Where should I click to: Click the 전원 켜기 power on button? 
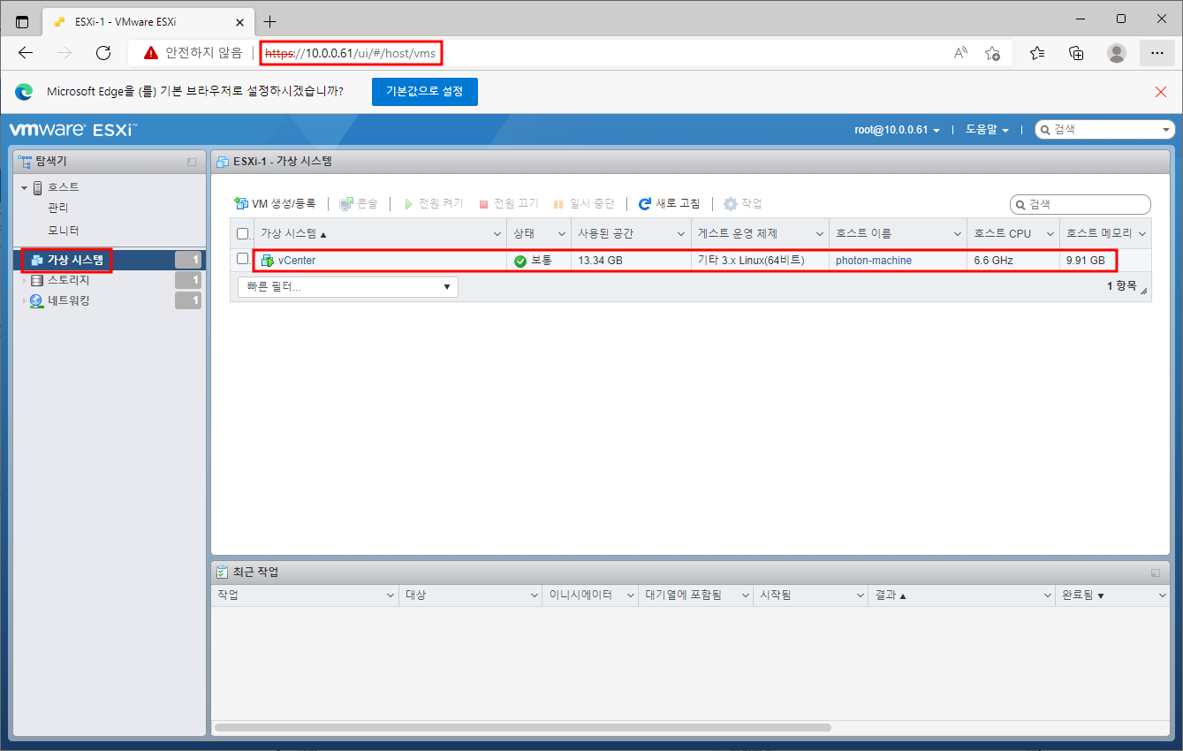pyautogui.click(x=433, y=204)
